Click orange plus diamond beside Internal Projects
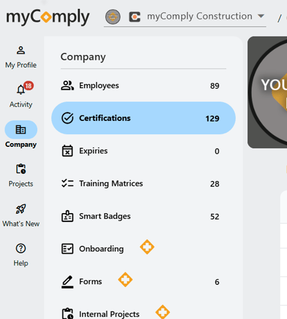Viewport: 287px width, 319px height. [x=163, y=312]
